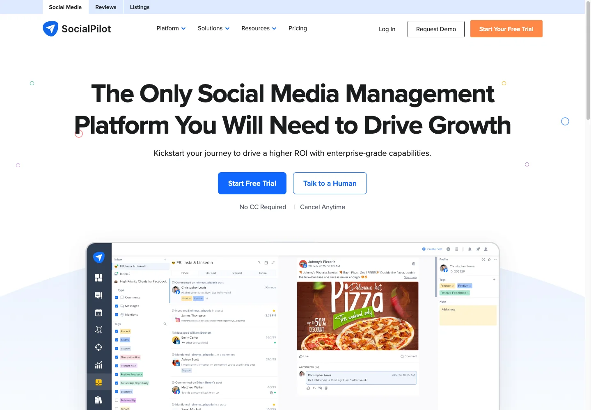Click the orange Start Your Free Trial button
Image resolution: width=591 pixels, height=410 pixels.
coord(506,29)
